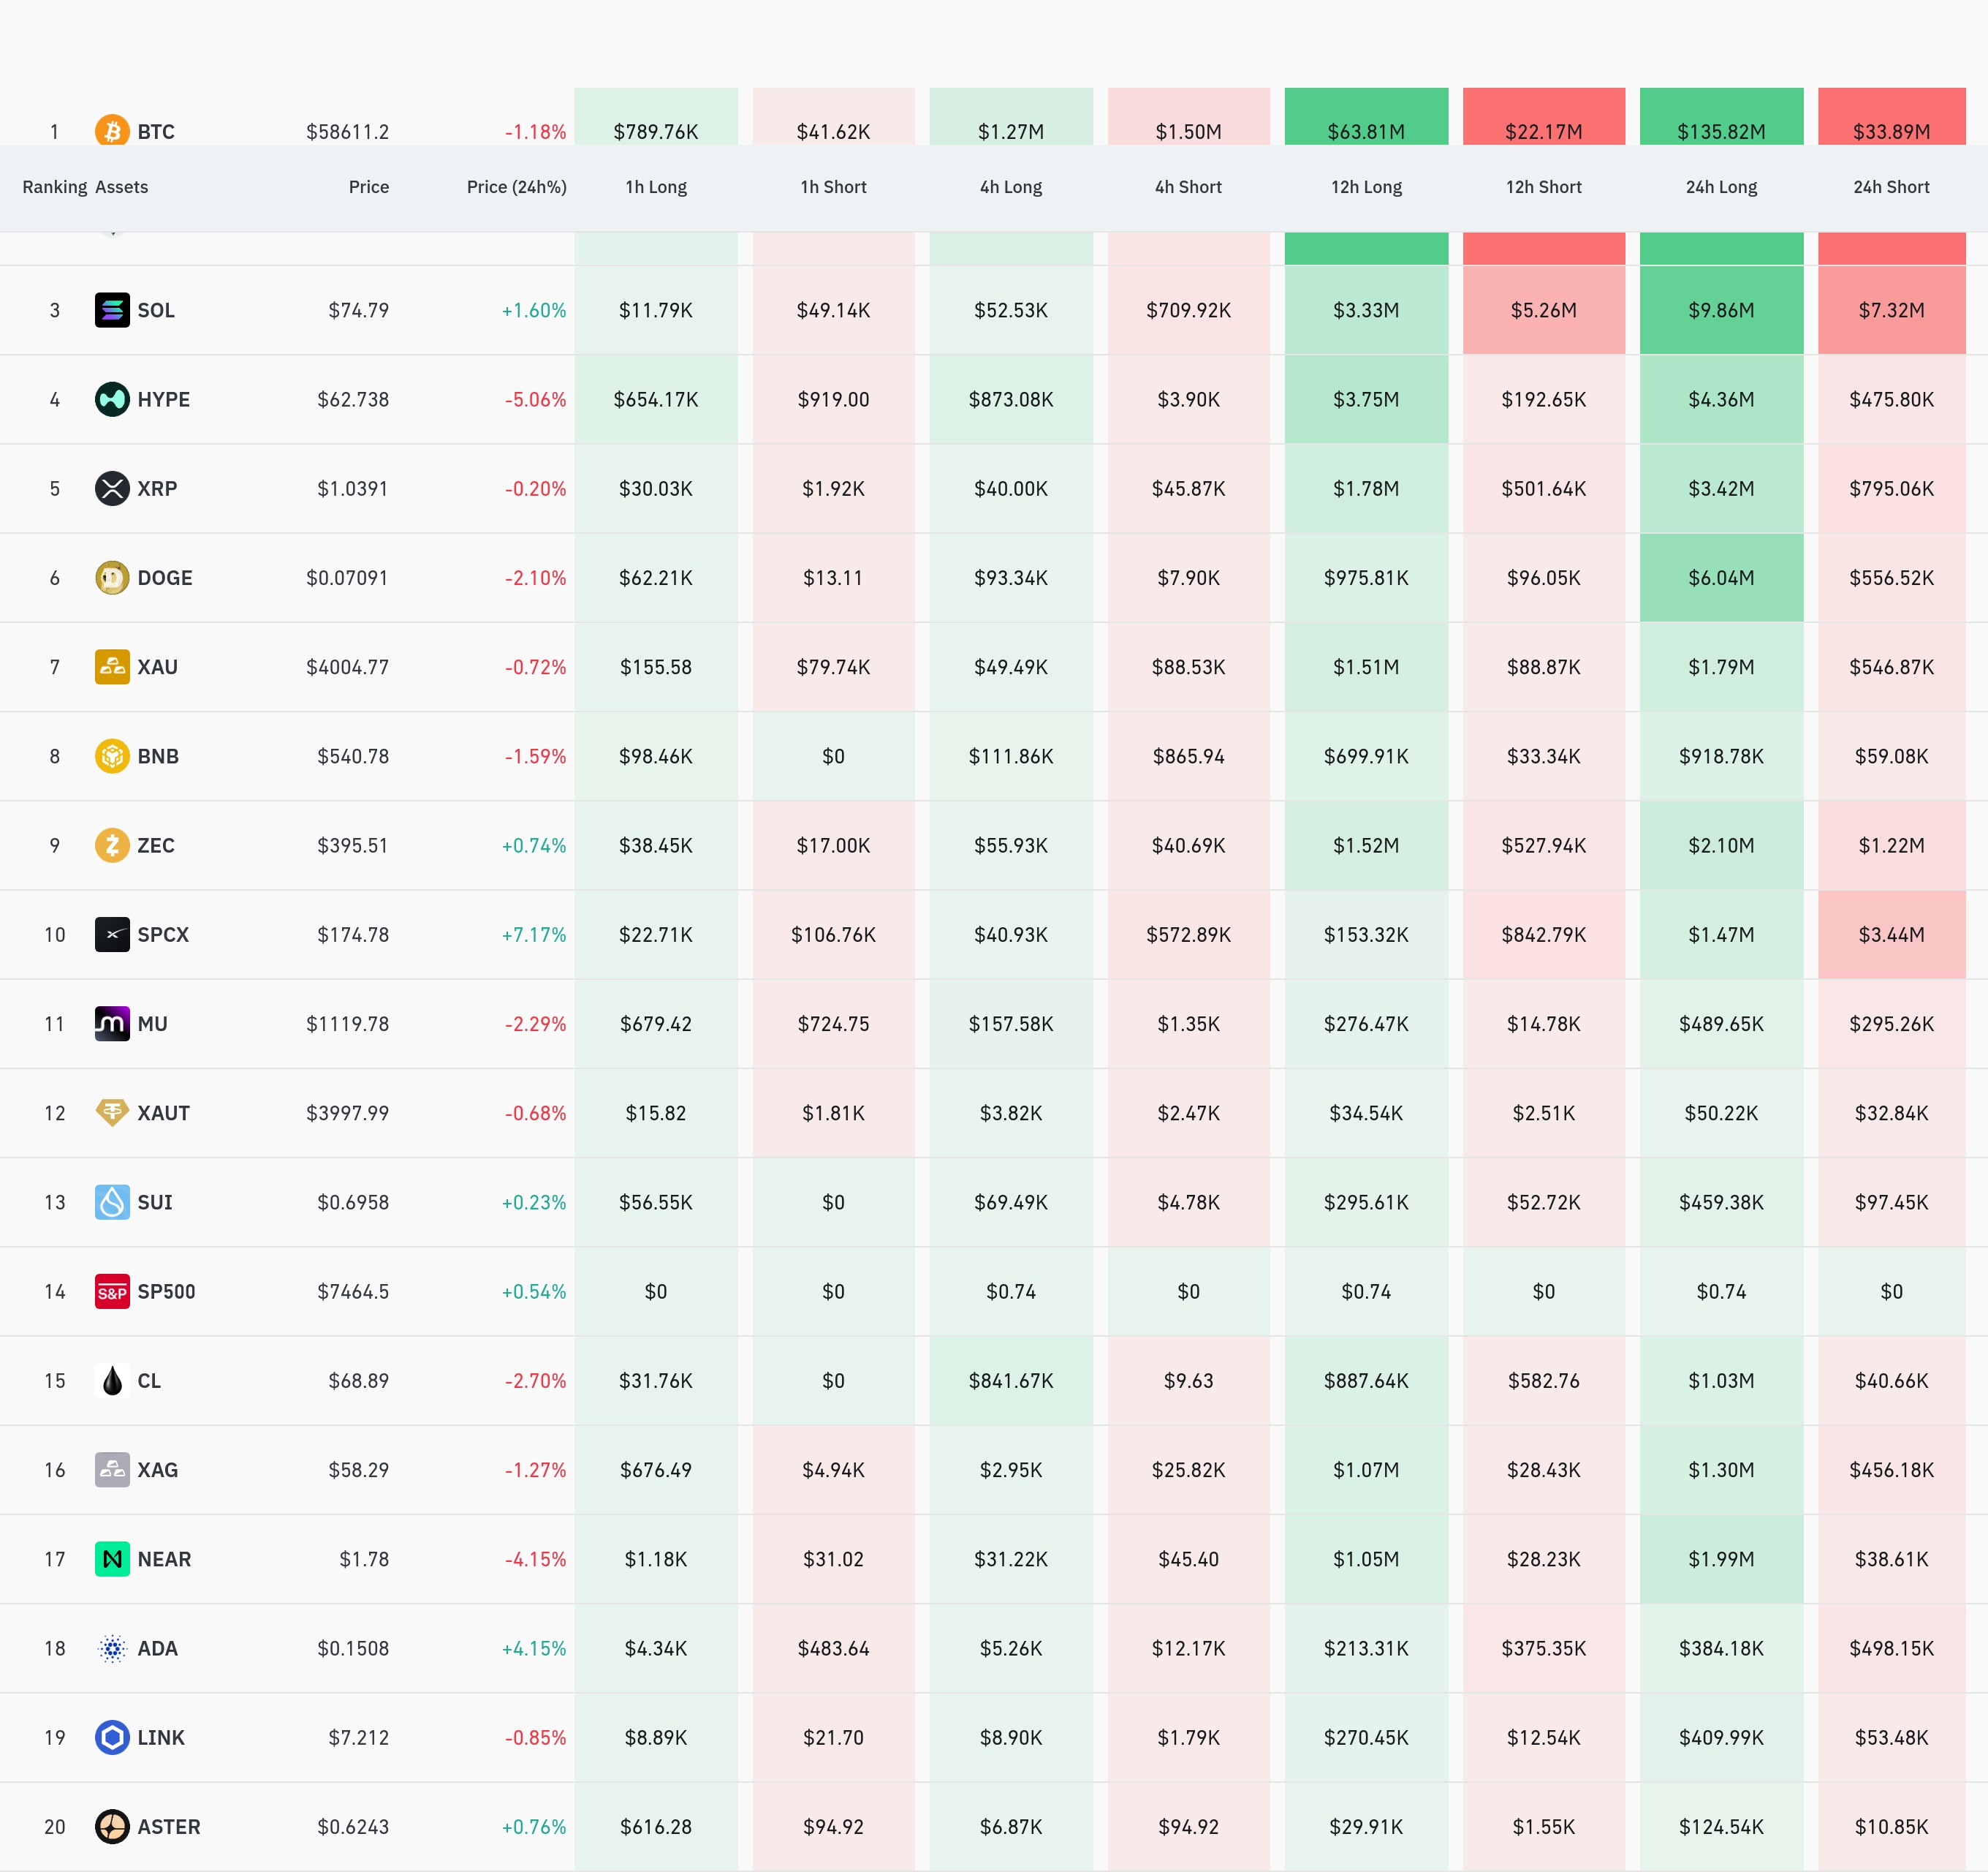Click the Bitcoin BTC coin icon
The height and width of the screenshot is (1872, 1988).
pos(112,130)
